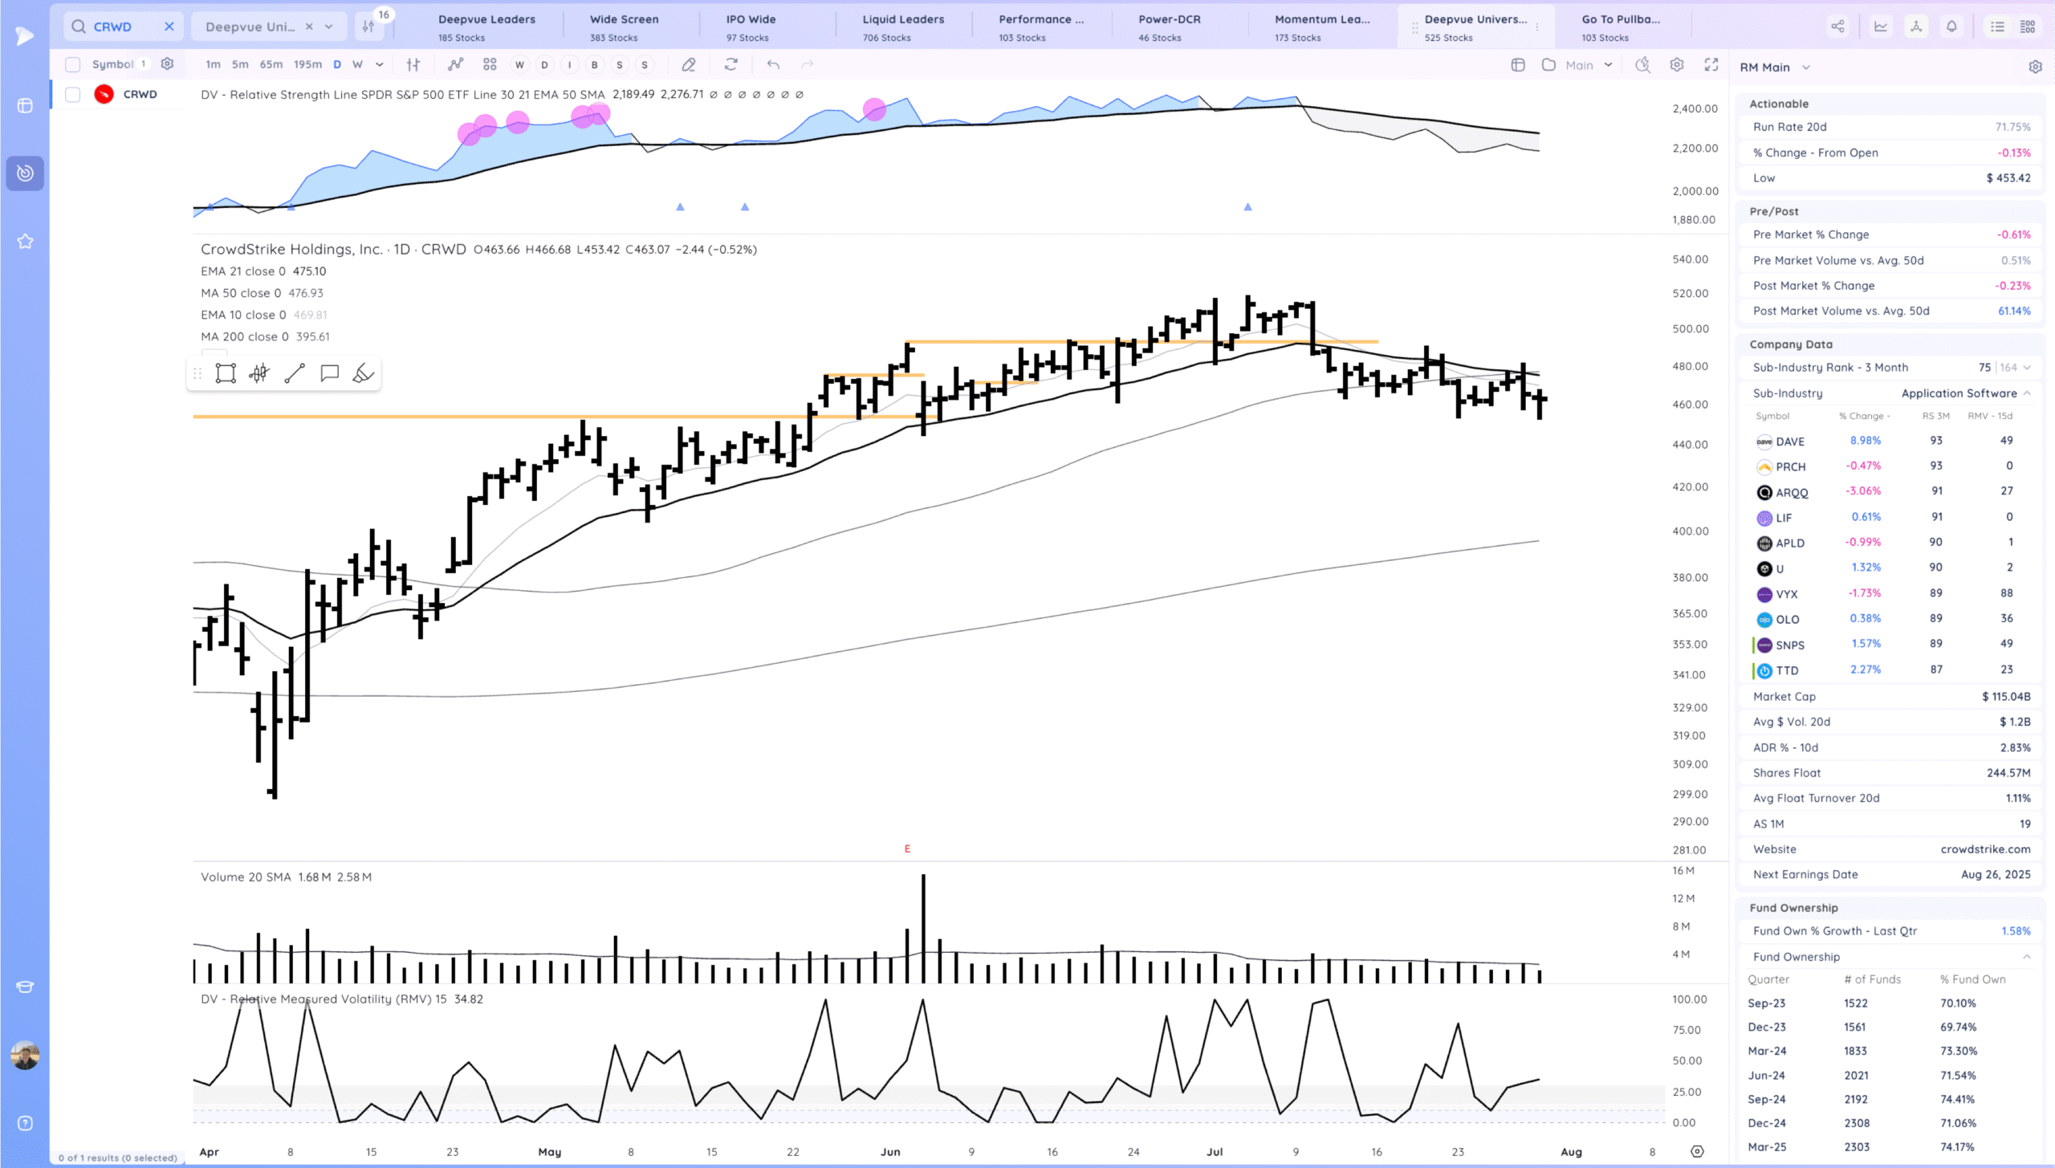This screenshot has width=2055, height=1168.
Task: Enter fullscreen chart mode icon
Action: tap(1711, 65)
